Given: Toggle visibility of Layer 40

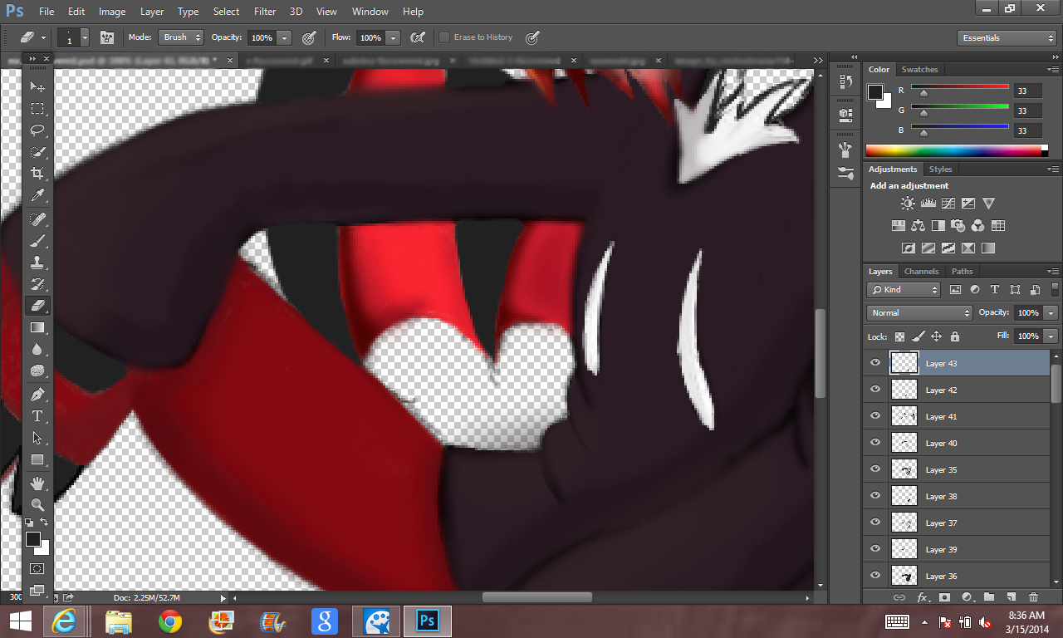Looking at the screenshot, I should pyautogui.click(x=875, y=443).
